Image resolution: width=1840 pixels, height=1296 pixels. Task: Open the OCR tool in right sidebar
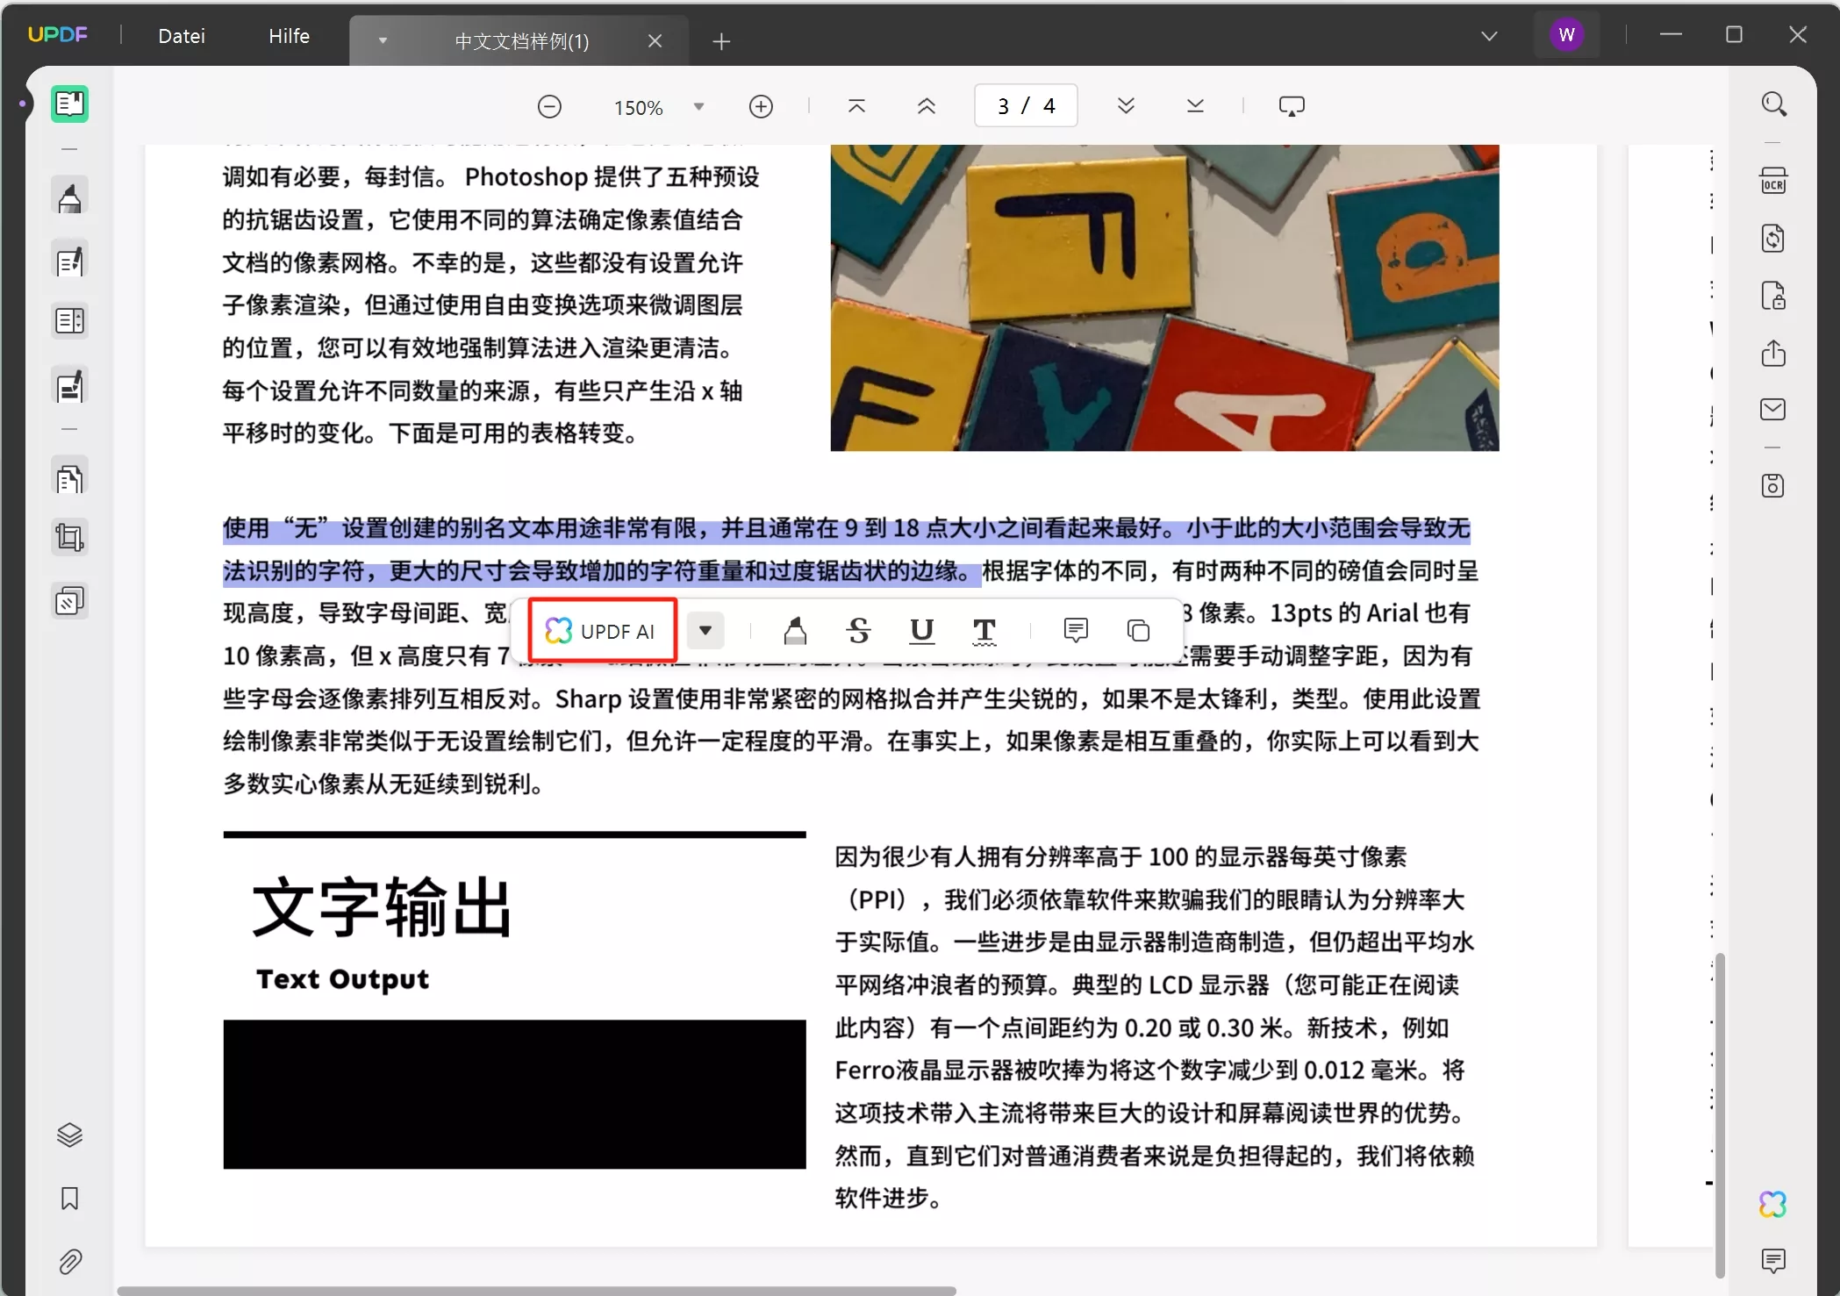(1773, 182)
